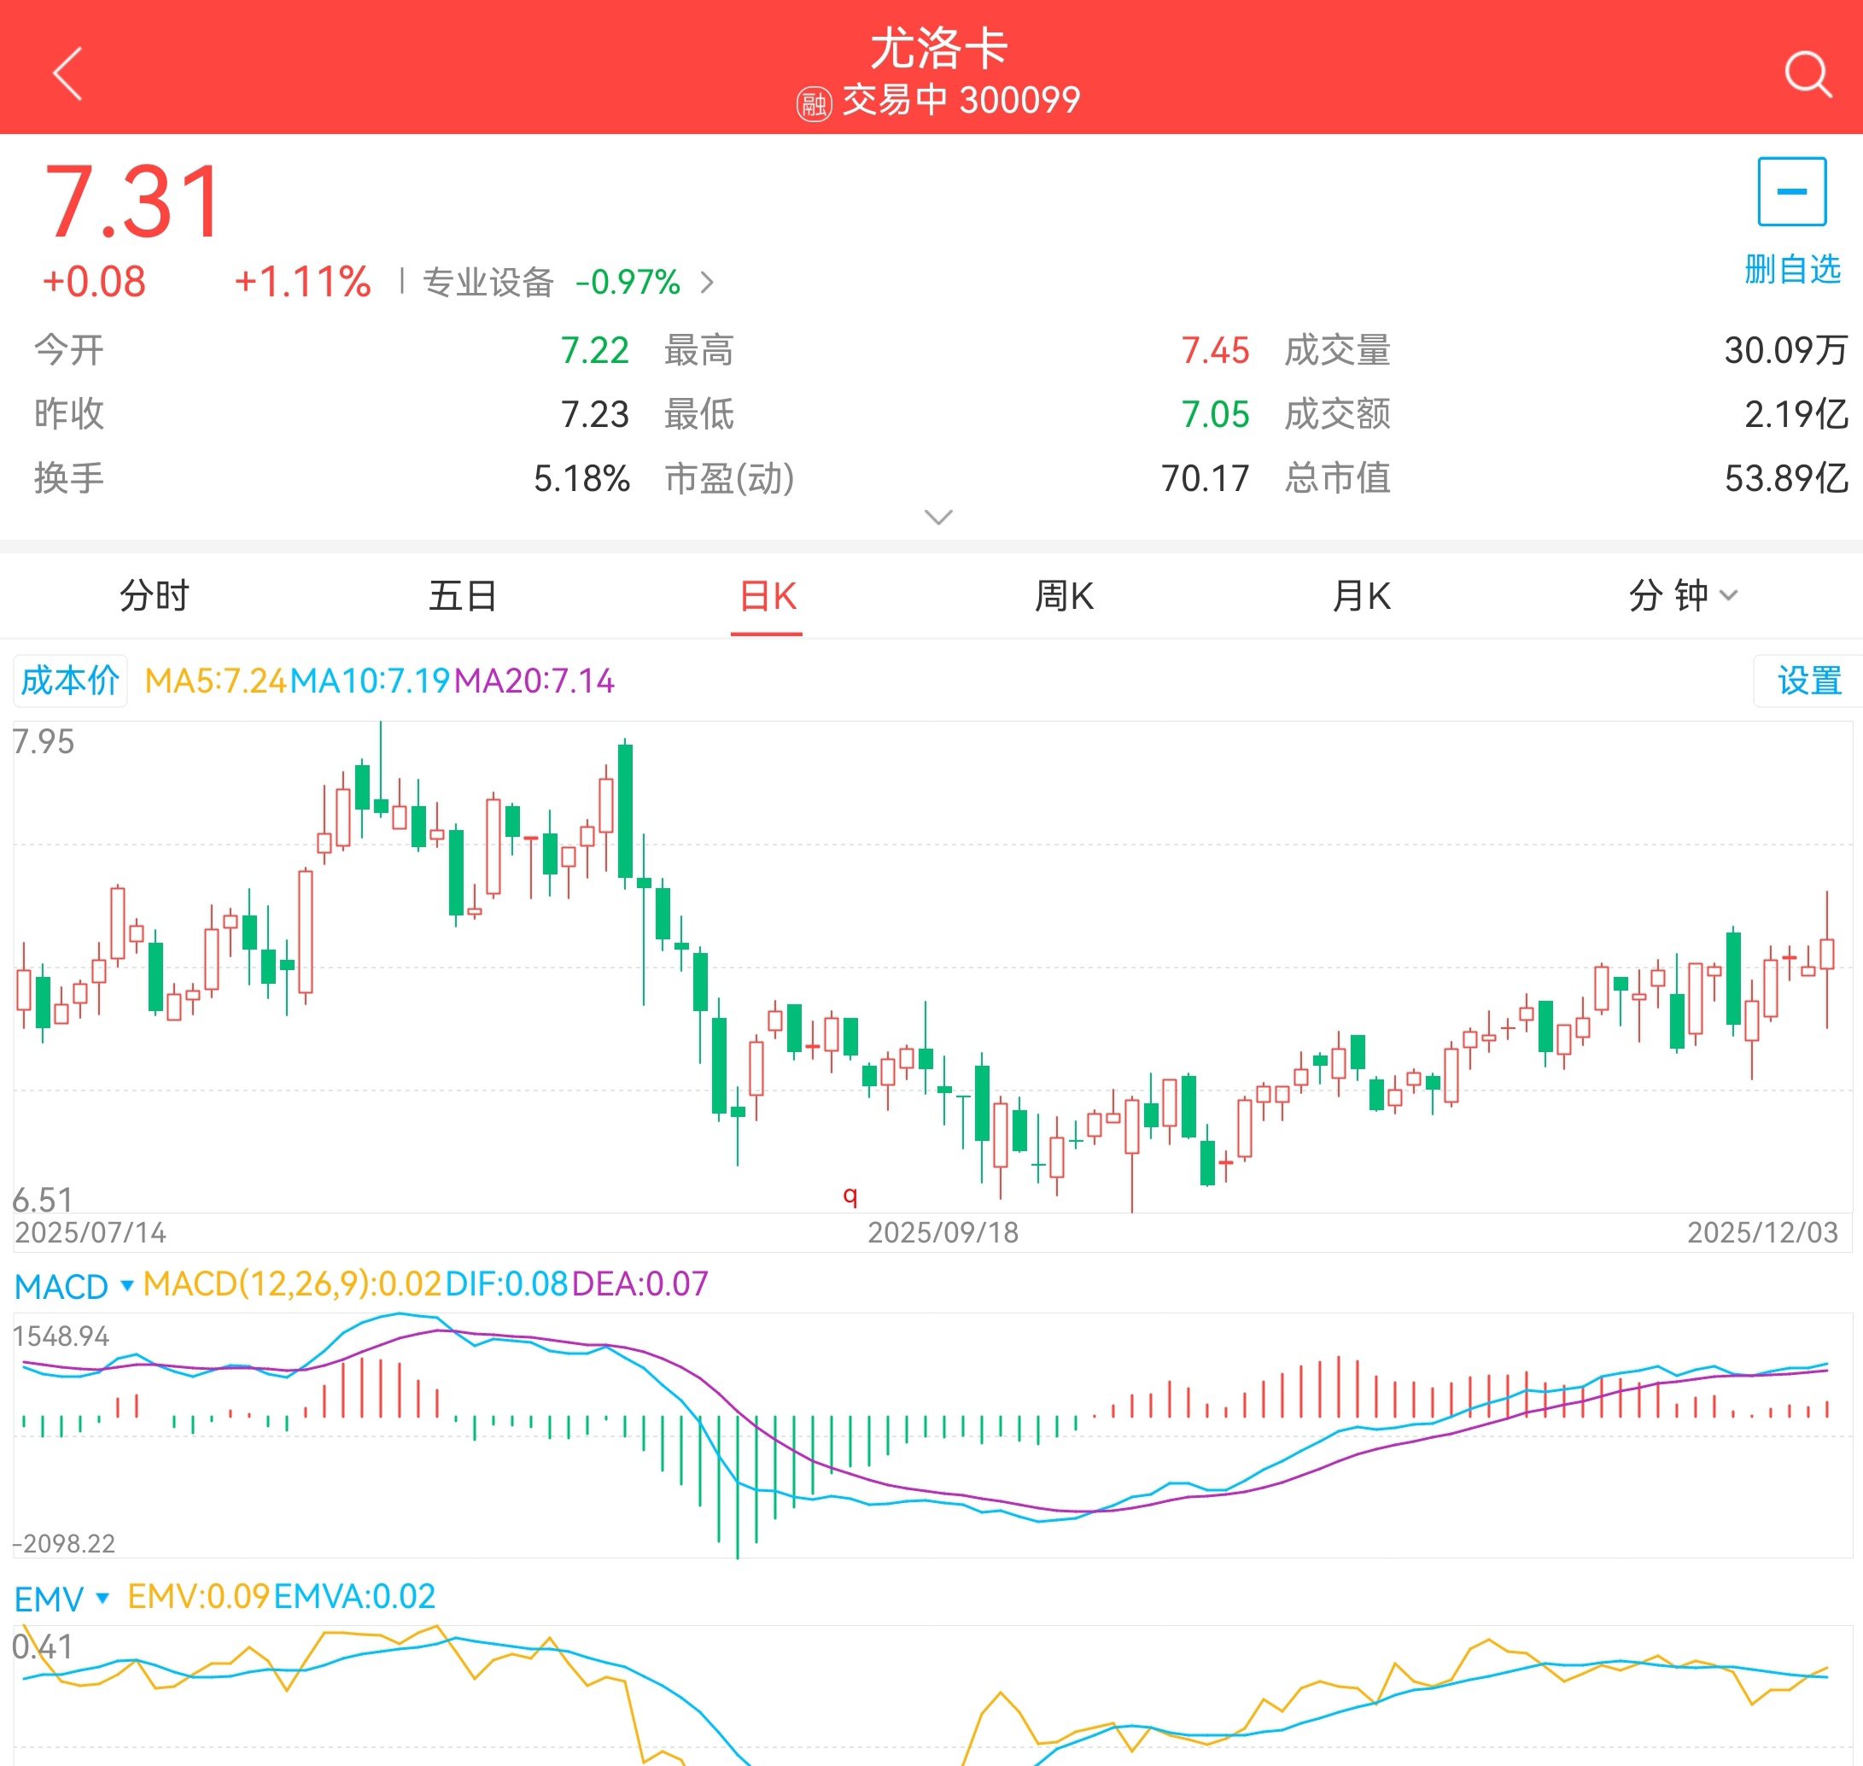
Task: Select the 月K tab
Action: coord(1361,596)
